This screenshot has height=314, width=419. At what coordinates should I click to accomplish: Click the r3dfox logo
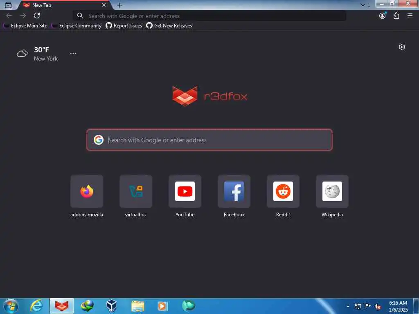coord(210,96)
